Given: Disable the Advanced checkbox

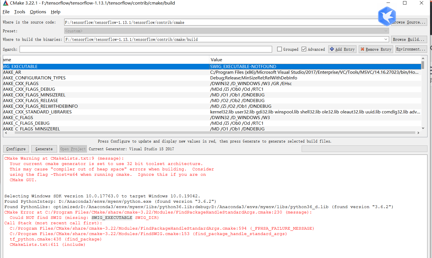Looking at the screenshot, I should (304, 49).
